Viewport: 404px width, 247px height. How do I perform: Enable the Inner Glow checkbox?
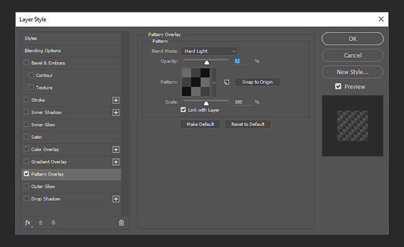click(x=26, y=124)
